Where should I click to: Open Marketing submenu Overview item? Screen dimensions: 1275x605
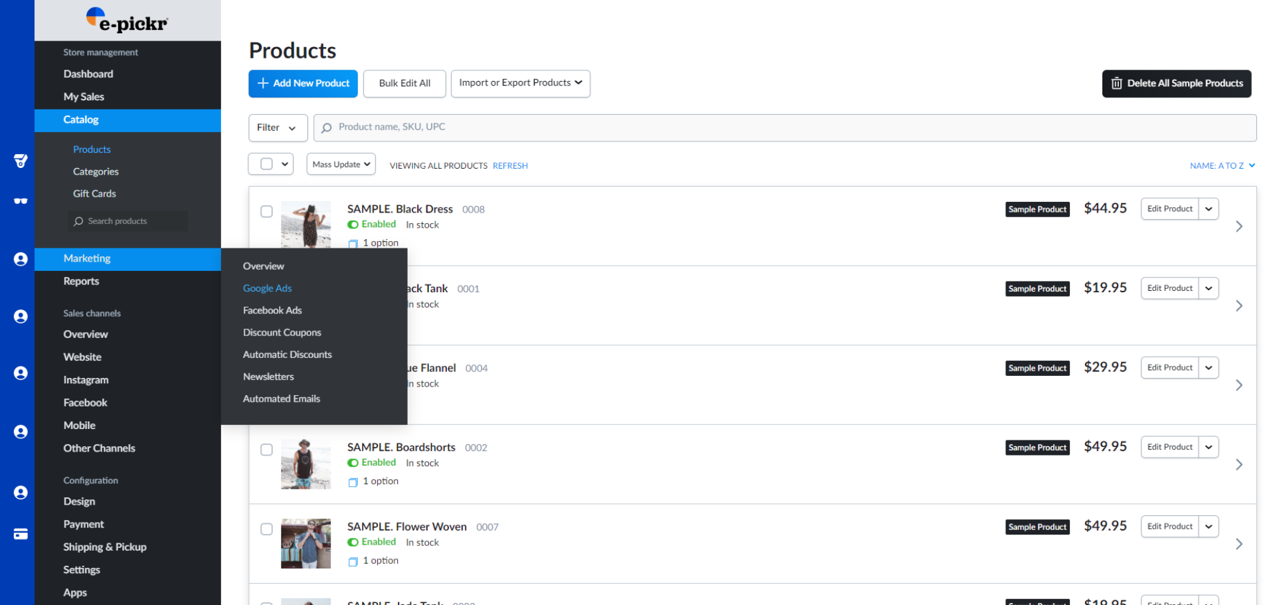click(x=263, y=266)
